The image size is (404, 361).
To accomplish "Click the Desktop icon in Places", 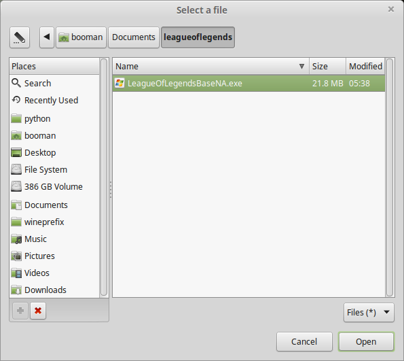I will pyautogui.click(x=16, y=153).
